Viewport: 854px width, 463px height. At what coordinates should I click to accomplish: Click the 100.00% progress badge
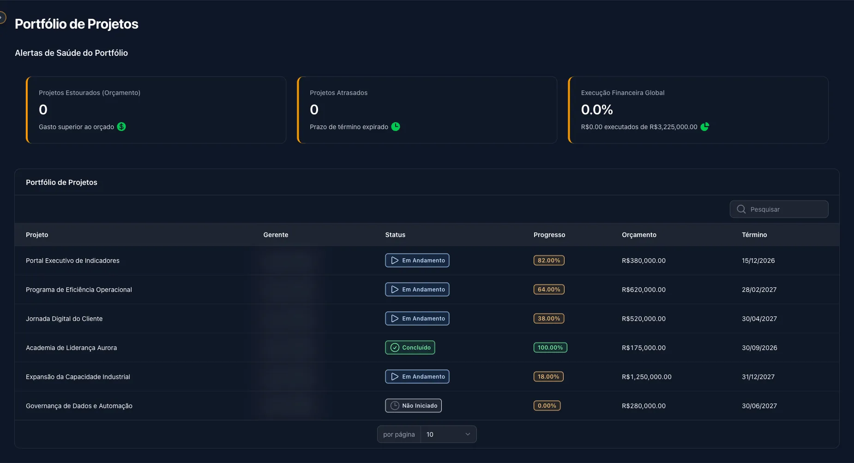(x=550, y=347)
